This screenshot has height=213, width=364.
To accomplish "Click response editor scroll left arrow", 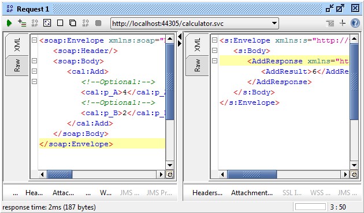I will point(222,174).
